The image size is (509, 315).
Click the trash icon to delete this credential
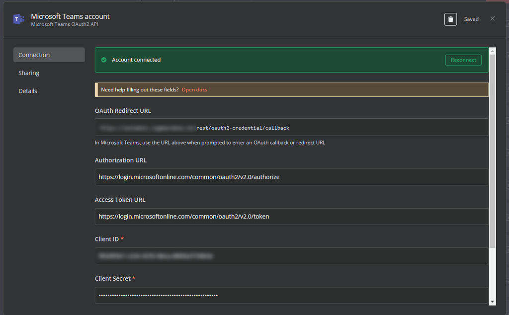(450, 19)
